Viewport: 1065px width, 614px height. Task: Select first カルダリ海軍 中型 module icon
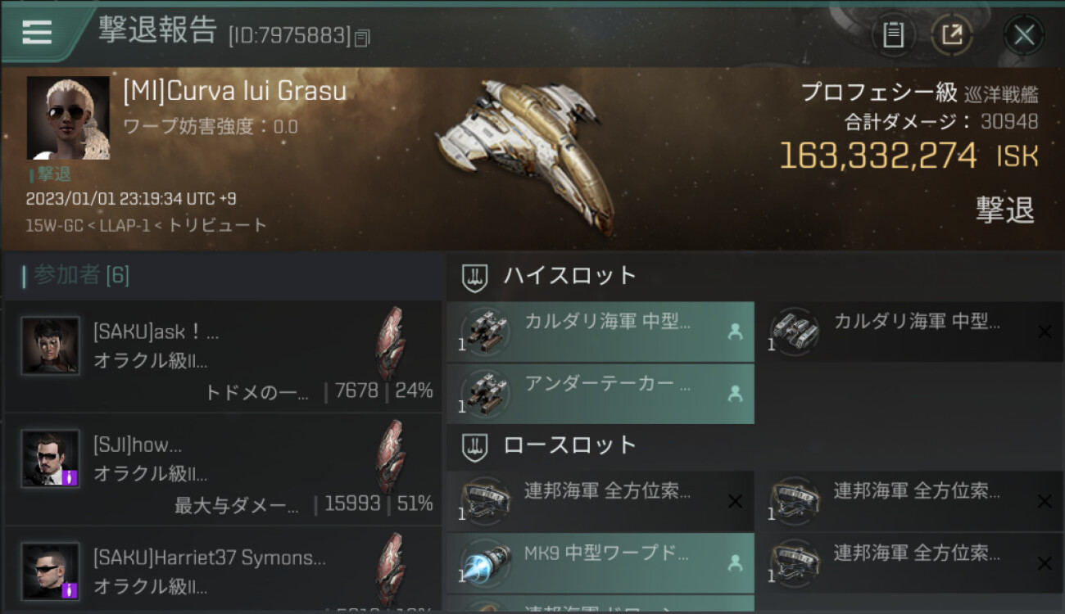pyautogui.click(x=484, y=331)
